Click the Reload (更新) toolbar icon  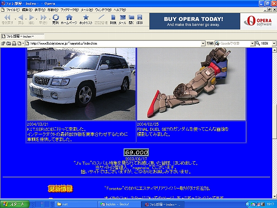[x=55, y=19]
